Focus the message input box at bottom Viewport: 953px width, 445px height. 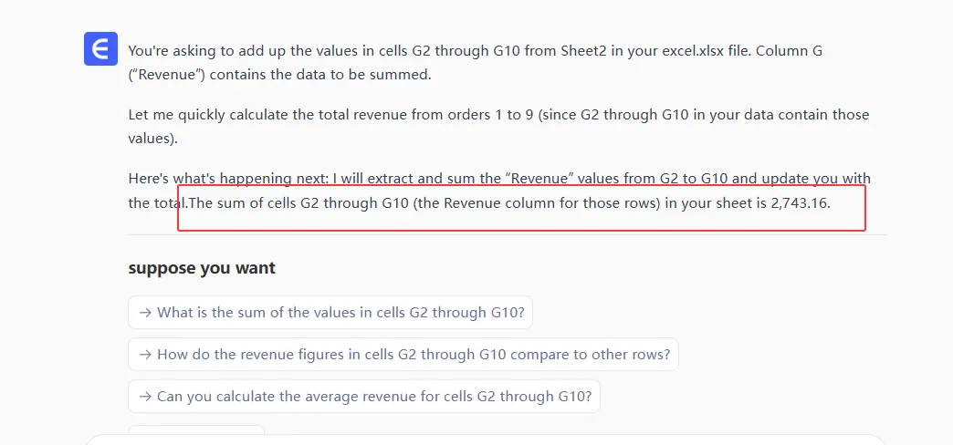484,440
